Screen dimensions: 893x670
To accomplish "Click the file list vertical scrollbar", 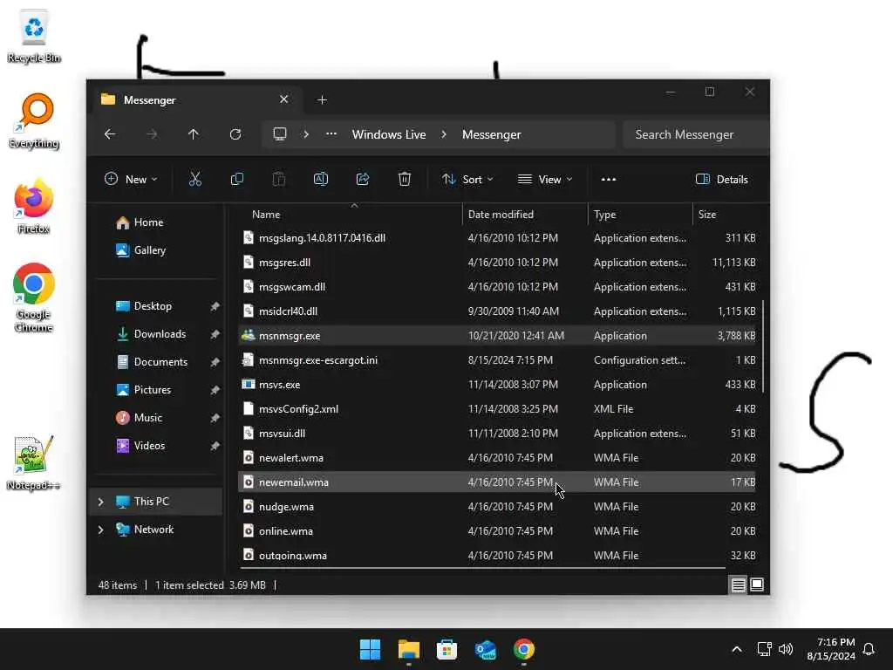I will (x=763, y=346).
